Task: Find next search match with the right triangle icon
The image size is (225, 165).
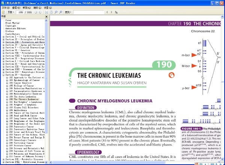Action: [111, 12]
